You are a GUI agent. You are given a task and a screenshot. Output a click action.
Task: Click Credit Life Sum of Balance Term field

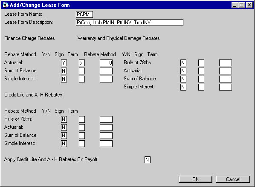[106, 136]
